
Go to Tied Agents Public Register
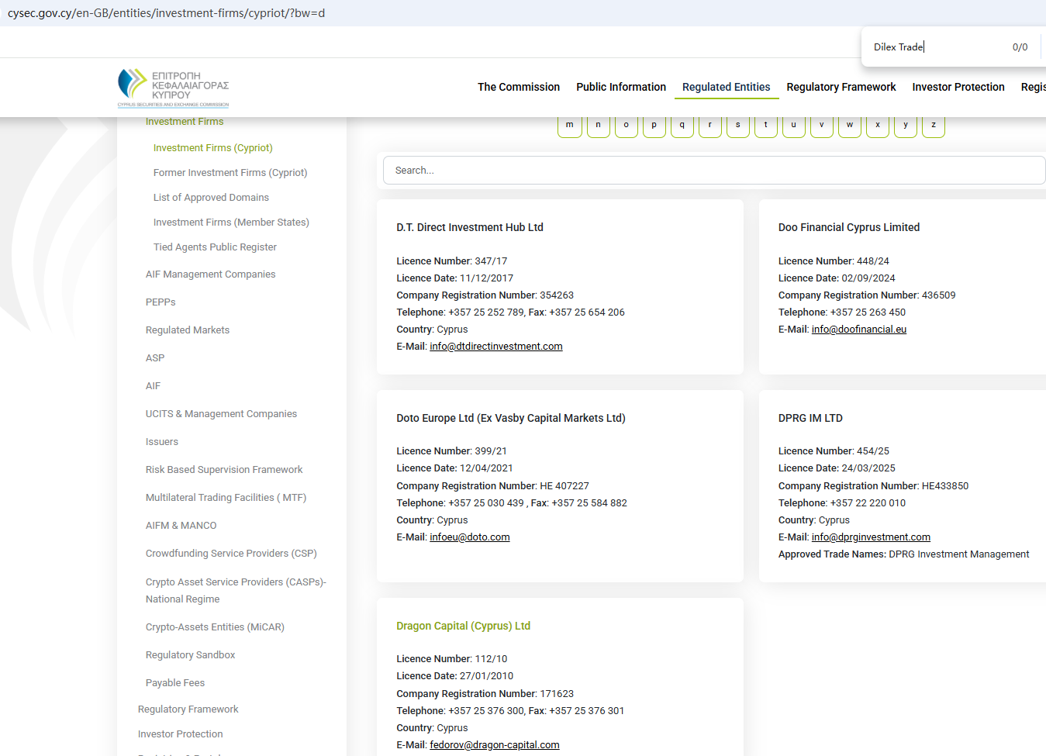[x=215, y=247]
